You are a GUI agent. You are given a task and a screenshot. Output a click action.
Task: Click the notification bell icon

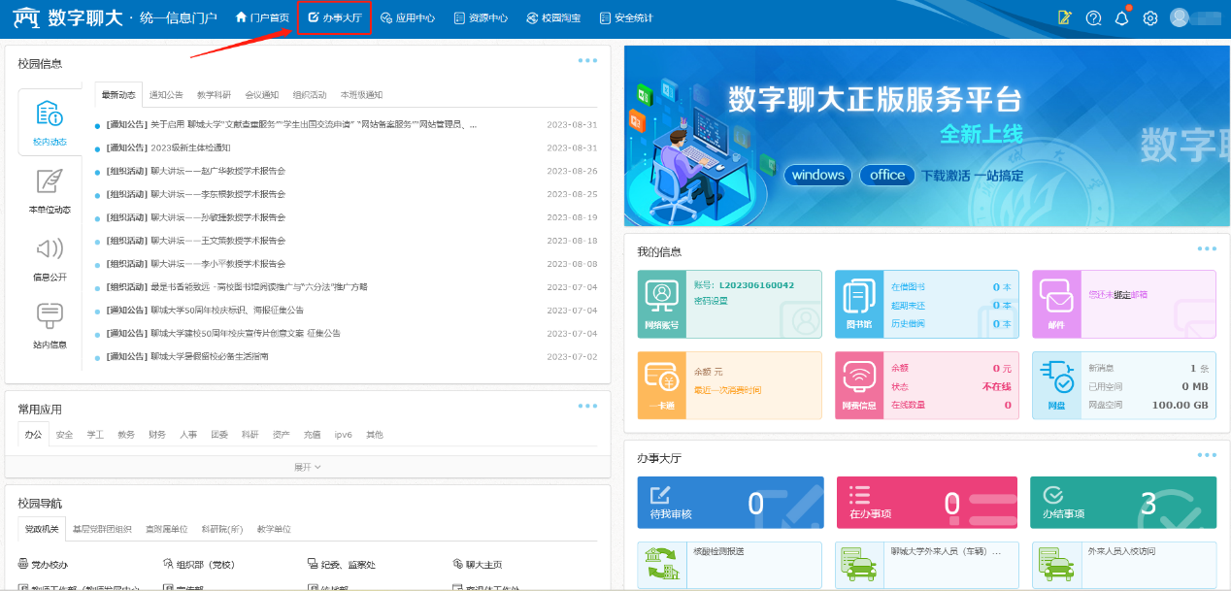pos(1121,18)
